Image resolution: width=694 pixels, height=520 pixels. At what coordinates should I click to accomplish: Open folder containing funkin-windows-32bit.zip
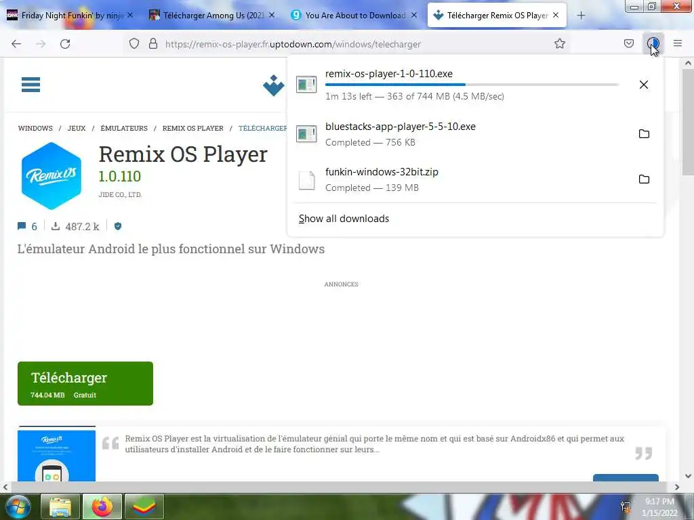point(644,179)
